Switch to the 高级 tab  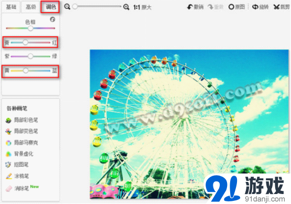tap(30, 7)
